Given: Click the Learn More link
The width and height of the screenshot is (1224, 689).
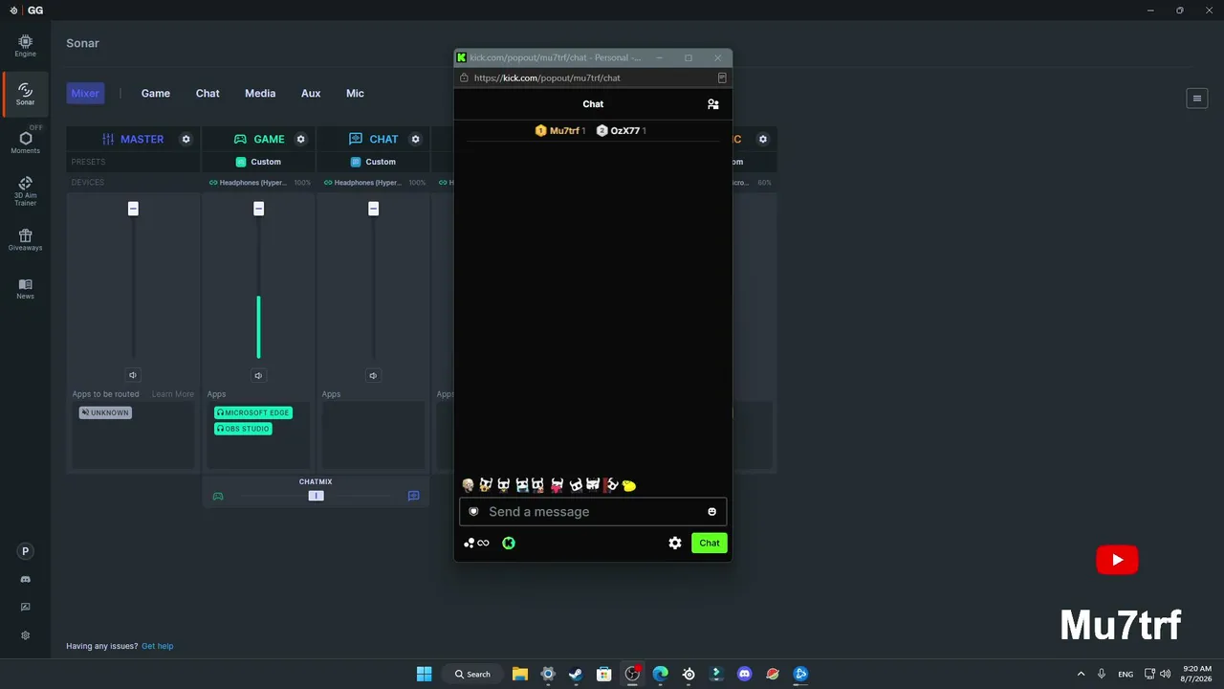Looking at the screenshot, I should click(173, 394).
